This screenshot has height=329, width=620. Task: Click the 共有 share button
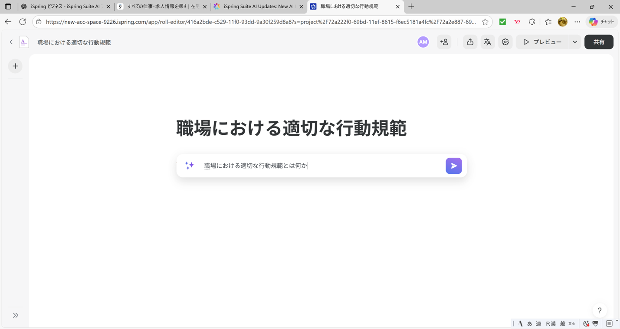[x=599, y=42]
